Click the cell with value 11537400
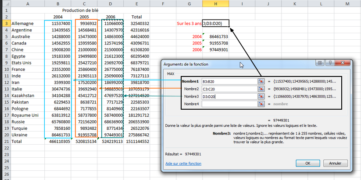The height and width of the screenshot is (180, 361). point(58,24)
